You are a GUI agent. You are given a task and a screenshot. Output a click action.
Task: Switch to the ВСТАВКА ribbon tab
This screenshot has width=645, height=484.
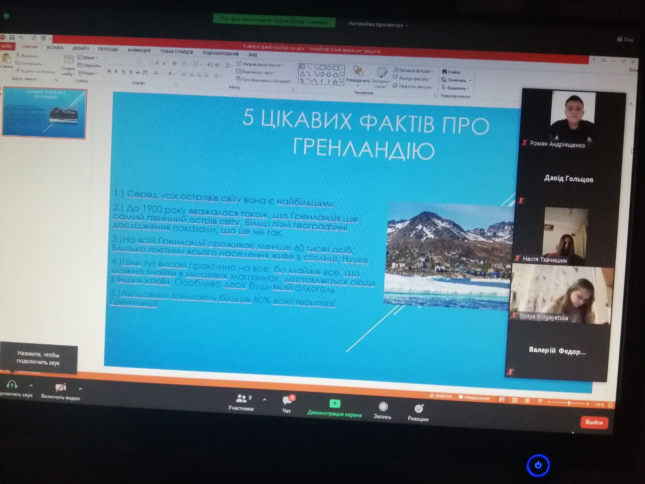click(55, 48)
